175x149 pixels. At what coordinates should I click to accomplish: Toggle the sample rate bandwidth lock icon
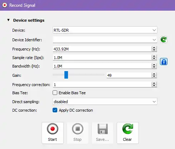click(x=164, y=62)
